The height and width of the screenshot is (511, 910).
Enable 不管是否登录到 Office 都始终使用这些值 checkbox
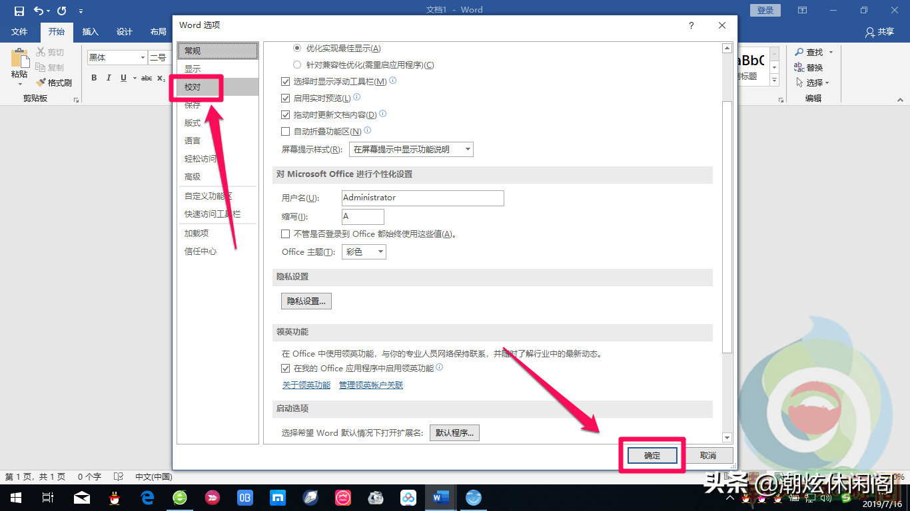tap(286, 234)
